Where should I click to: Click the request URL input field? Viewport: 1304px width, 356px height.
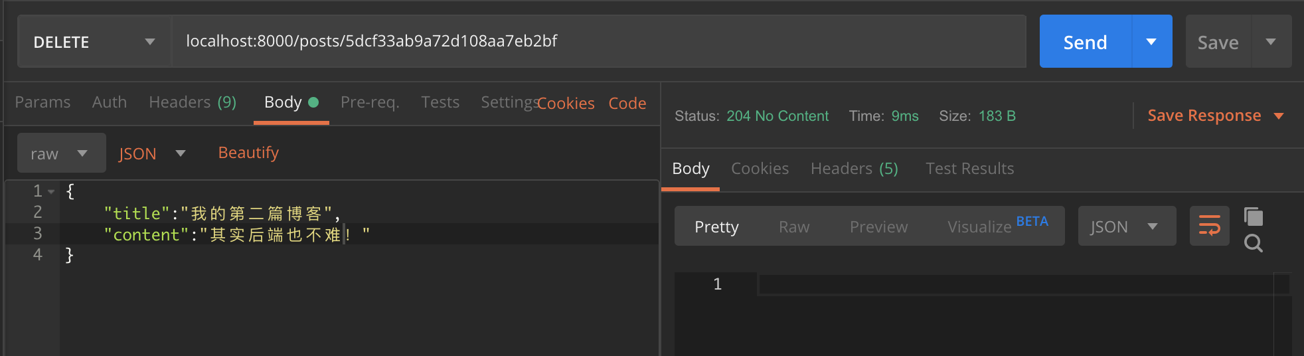pyautogui.click(x=598, y=41)
